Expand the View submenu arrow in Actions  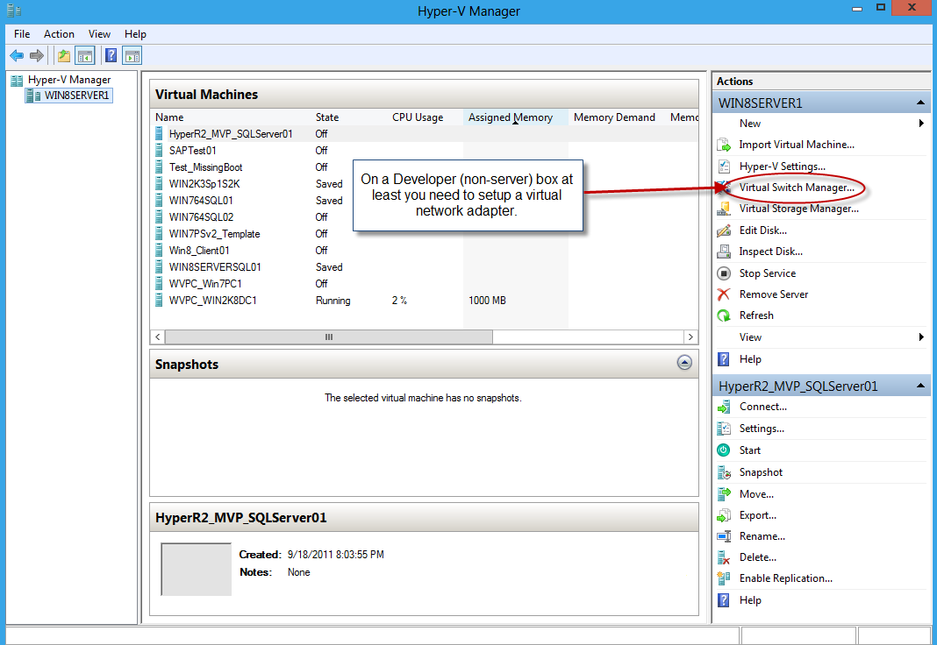pyautogui.click(x=921, y=337)
